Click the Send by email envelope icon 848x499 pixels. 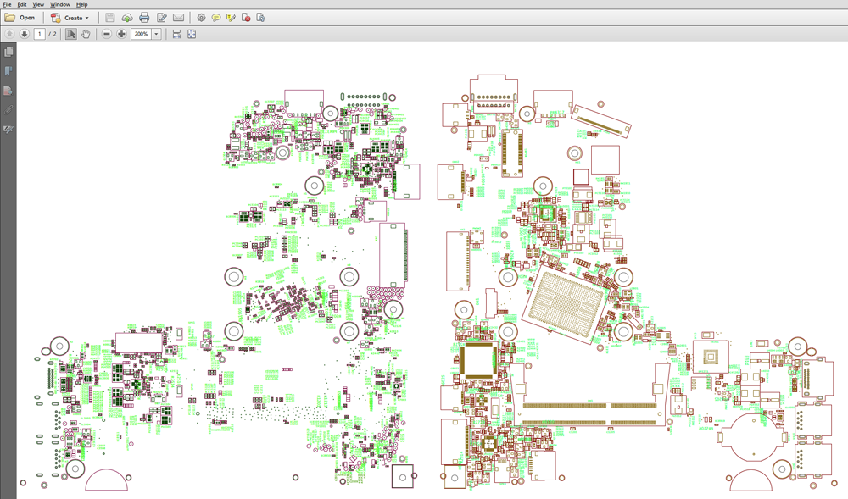178,18
